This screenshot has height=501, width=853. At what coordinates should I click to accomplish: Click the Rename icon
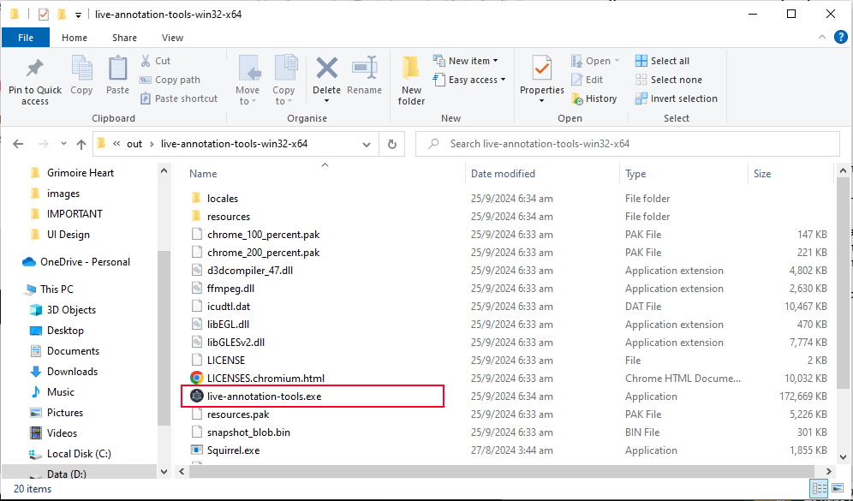click(x=365, y=69)
